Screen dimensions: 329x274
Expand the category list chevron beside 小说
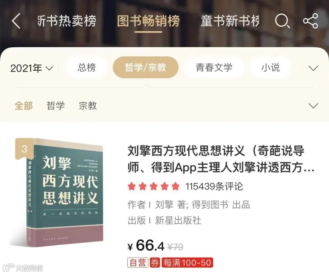click(x=313, y=68)
